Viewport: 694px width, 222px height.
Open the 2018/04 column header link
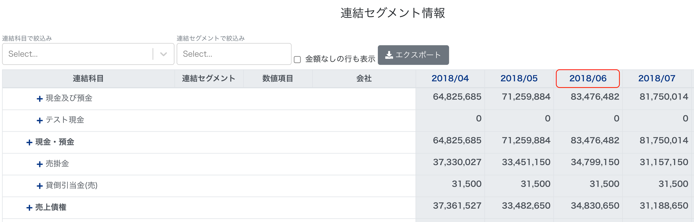click(x=450, y=78)
